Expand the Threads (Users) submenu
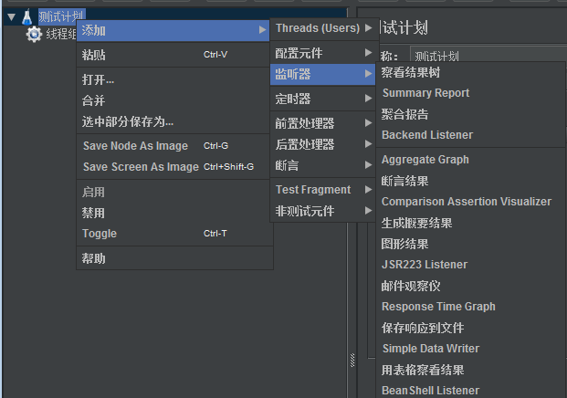Image resolution: width=567 pixels, height=398 pixels. click(323, 28)
